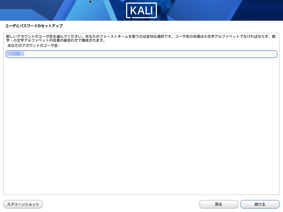
Task: Click the letter K in the KALI logo
Action: pos(134,10)
